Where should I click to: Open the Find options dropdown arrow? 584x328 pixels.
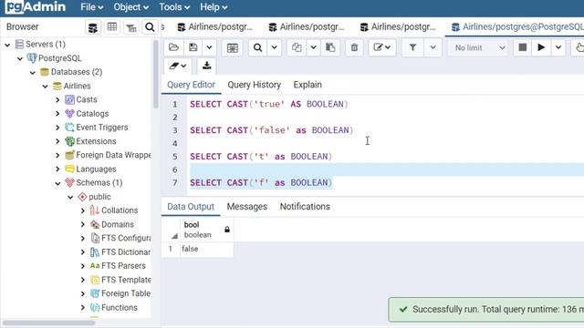(x=275, y=47)
